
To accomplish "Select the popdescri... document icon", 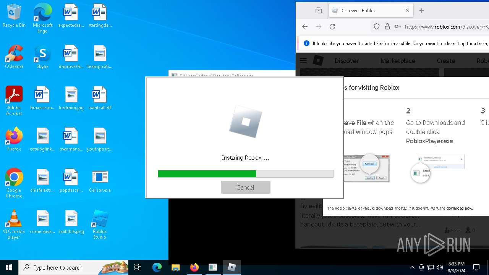I will click(71, 181).
